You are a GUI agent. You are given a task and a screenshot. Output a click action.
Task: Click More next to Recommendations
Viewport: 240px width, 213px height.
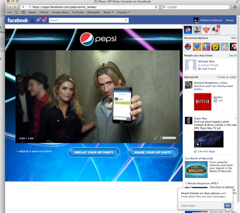tap(234, 38)
